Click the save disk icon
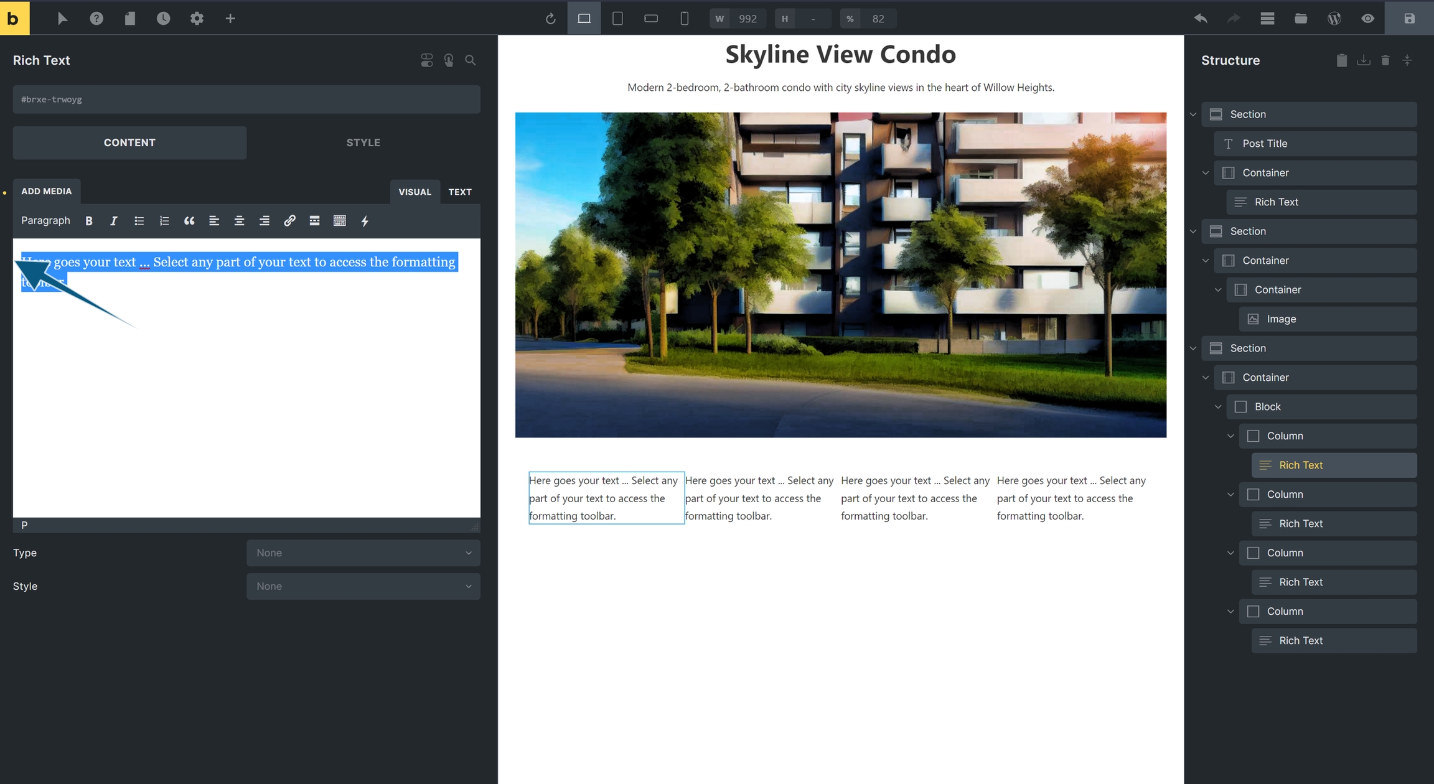1434x784 pixels. [1409, 19]
